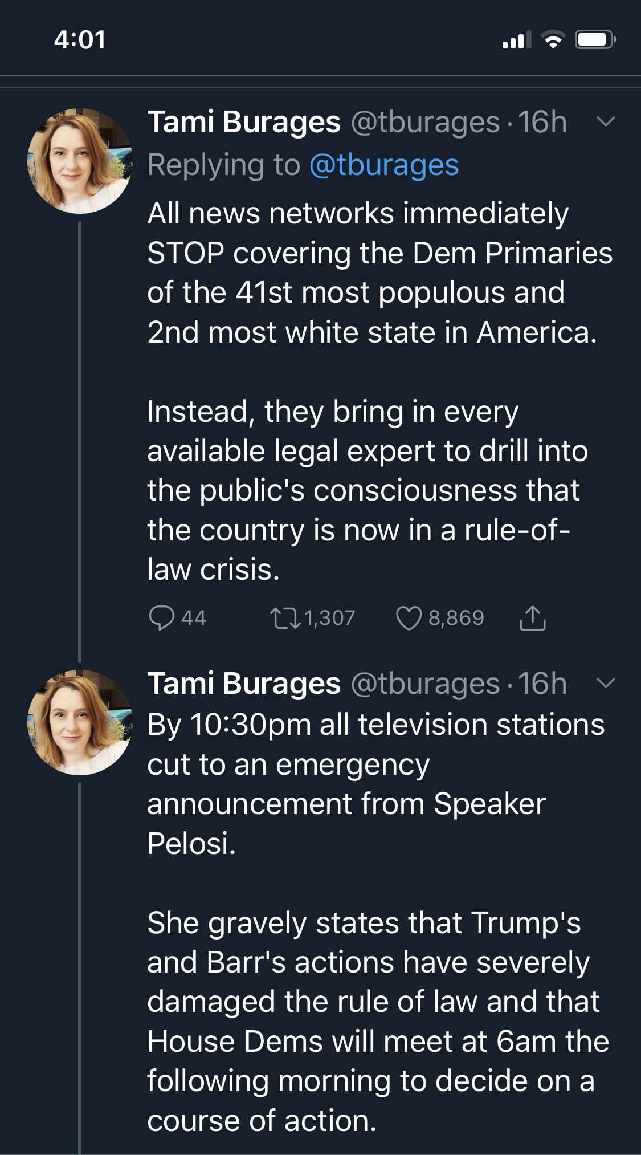Tap the first tweet's profile picture
This screenshot has width=641, height=1155.
coord(80,161)
